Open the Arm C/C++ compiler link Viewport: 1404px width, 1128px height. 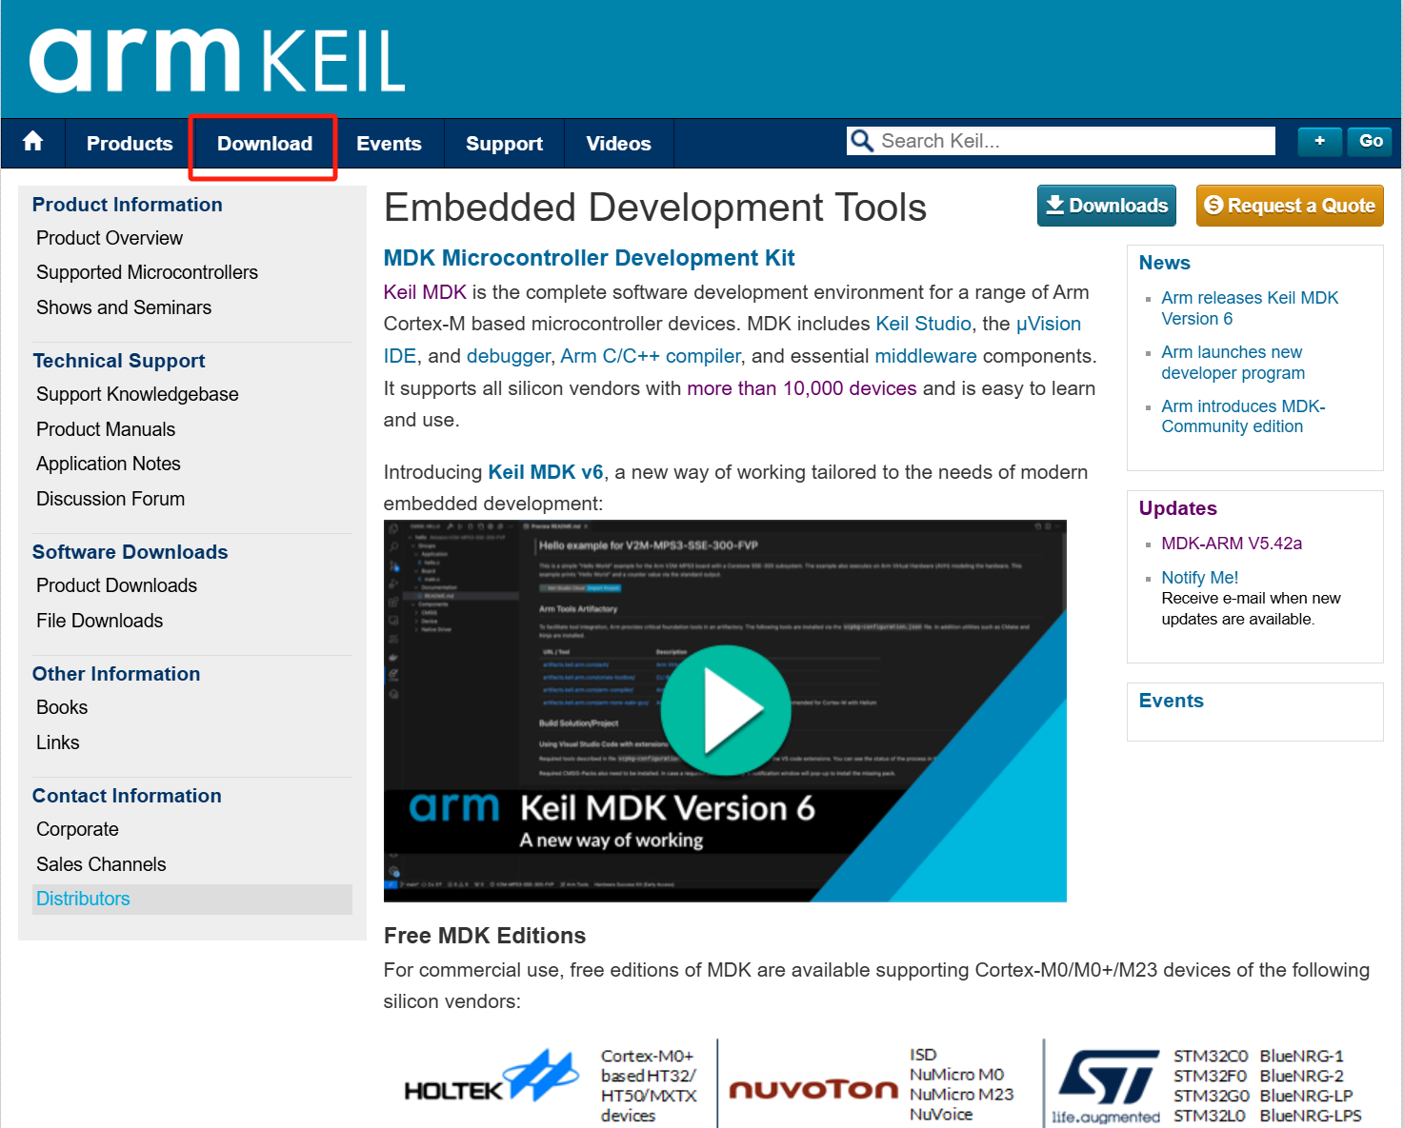(651, 356)
